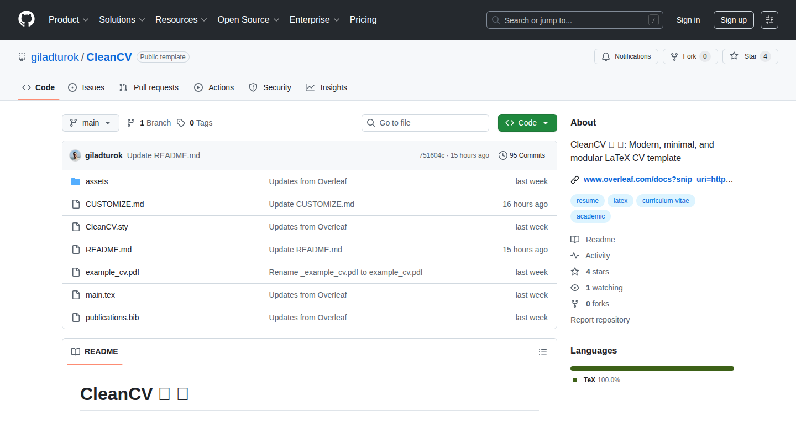Screen dimensions: 796x421
Task: Switch to the Issues tab
Action: [x=86, y=87]
